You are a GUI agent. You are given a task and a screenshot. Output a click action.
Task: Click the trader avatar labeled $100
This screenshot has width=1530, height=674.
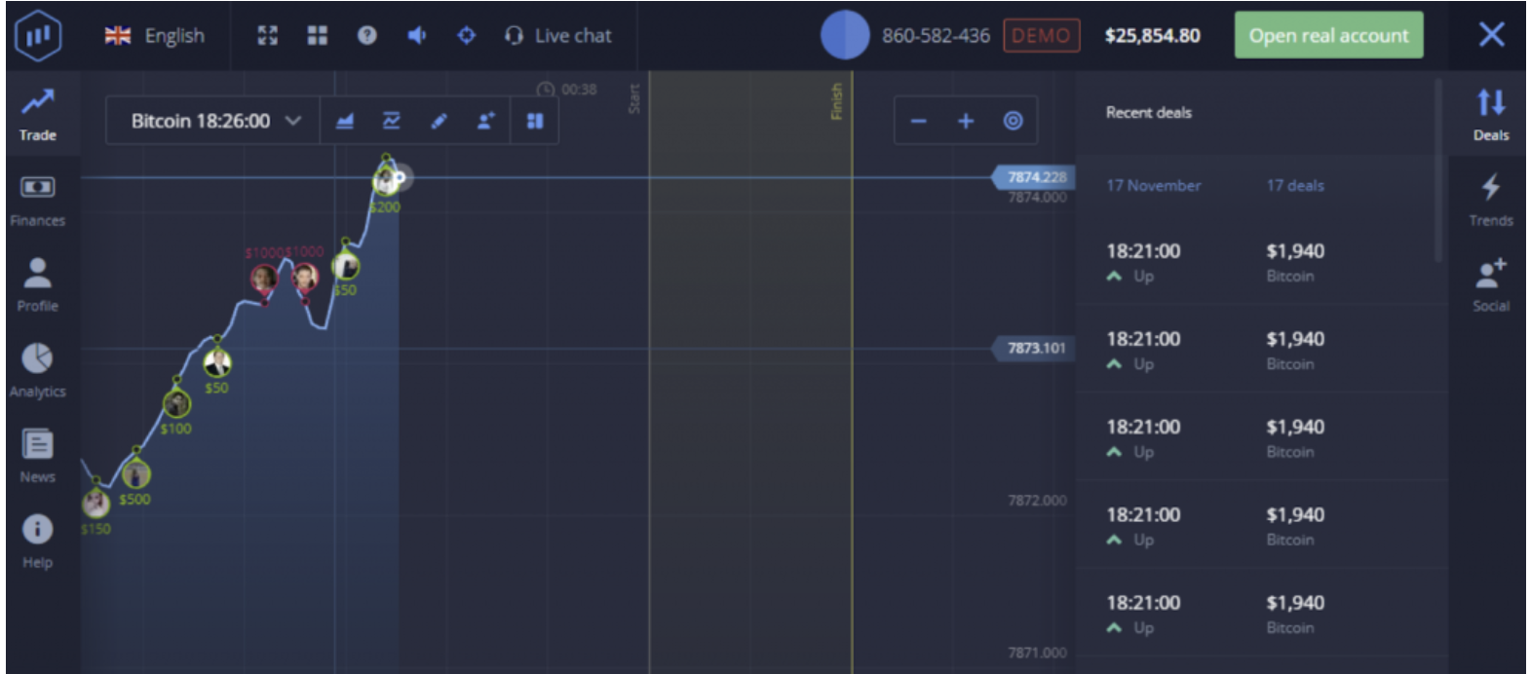176,403
